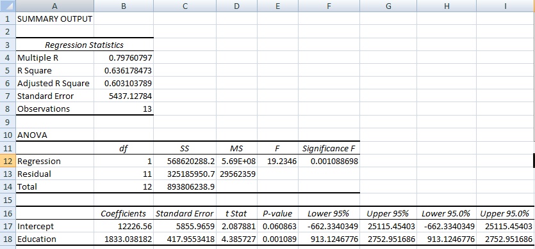Select Intercept coefficient 12226.56
535x249 pixels.
(x=124, y=226)
